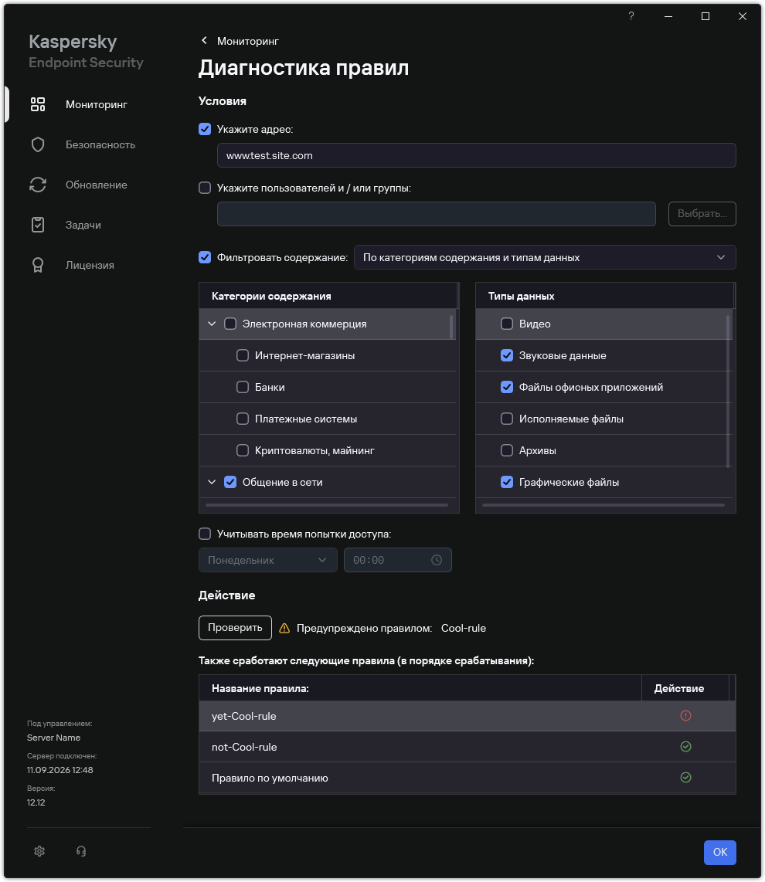Click the back arrow beside Мониторинг
765x882 pixels.
tap(204, 40)
